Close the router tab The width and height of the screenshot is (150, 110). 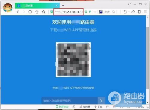(x=57, y=6)
